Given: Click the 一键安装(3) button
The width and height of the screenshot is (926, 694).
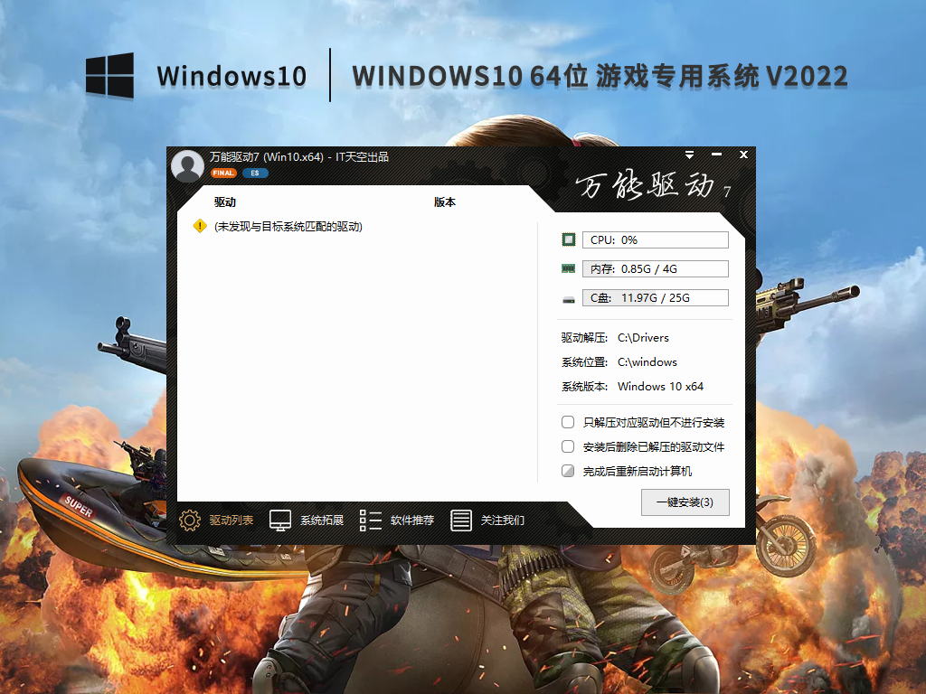Looking at the screenshot, I should click(685, 502).
